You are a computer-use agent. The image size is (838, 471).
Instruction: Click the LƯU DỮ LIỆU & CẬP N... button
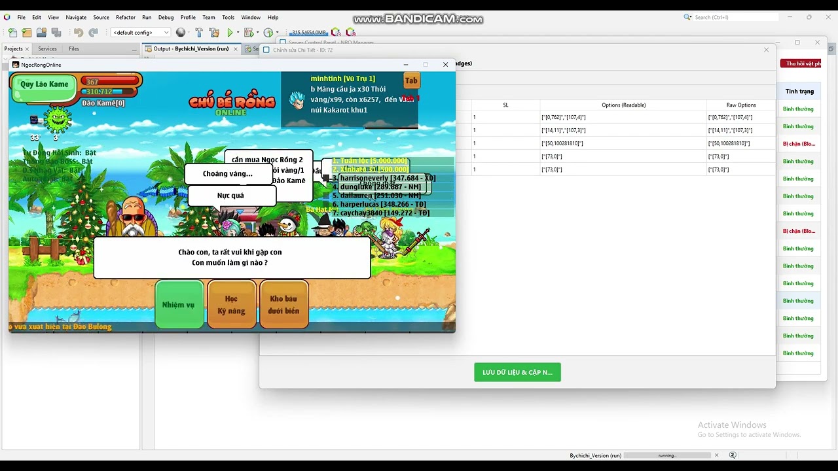coord(517,372)
